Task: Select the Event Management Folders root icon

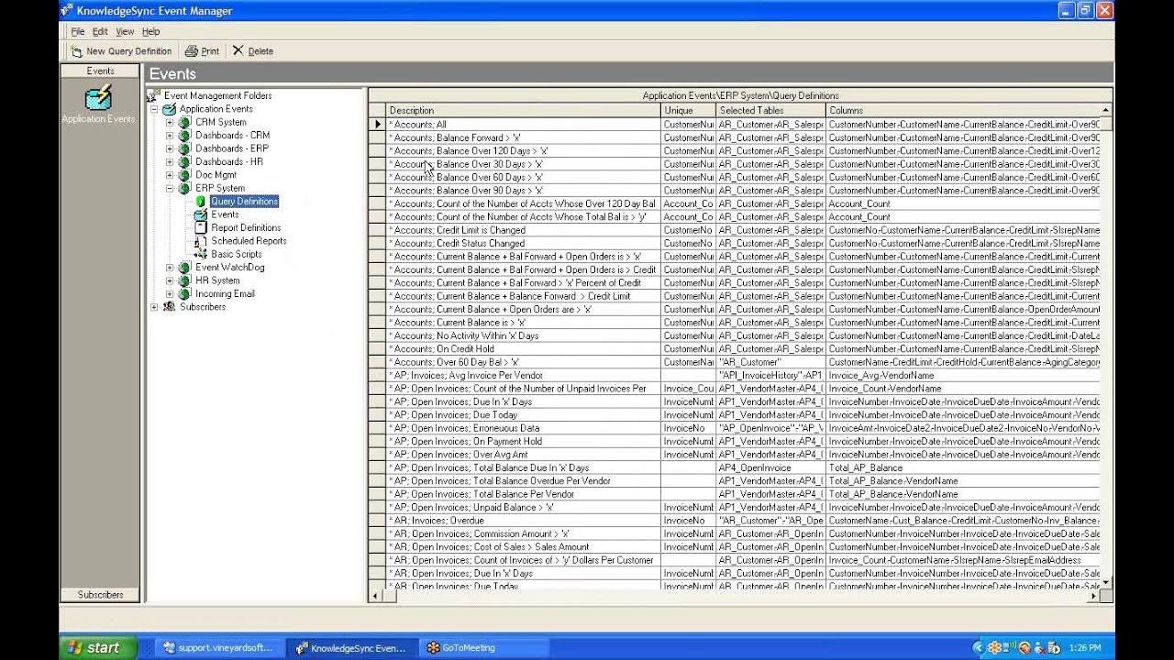Action: pyautogui.click(x=153, y=95)
